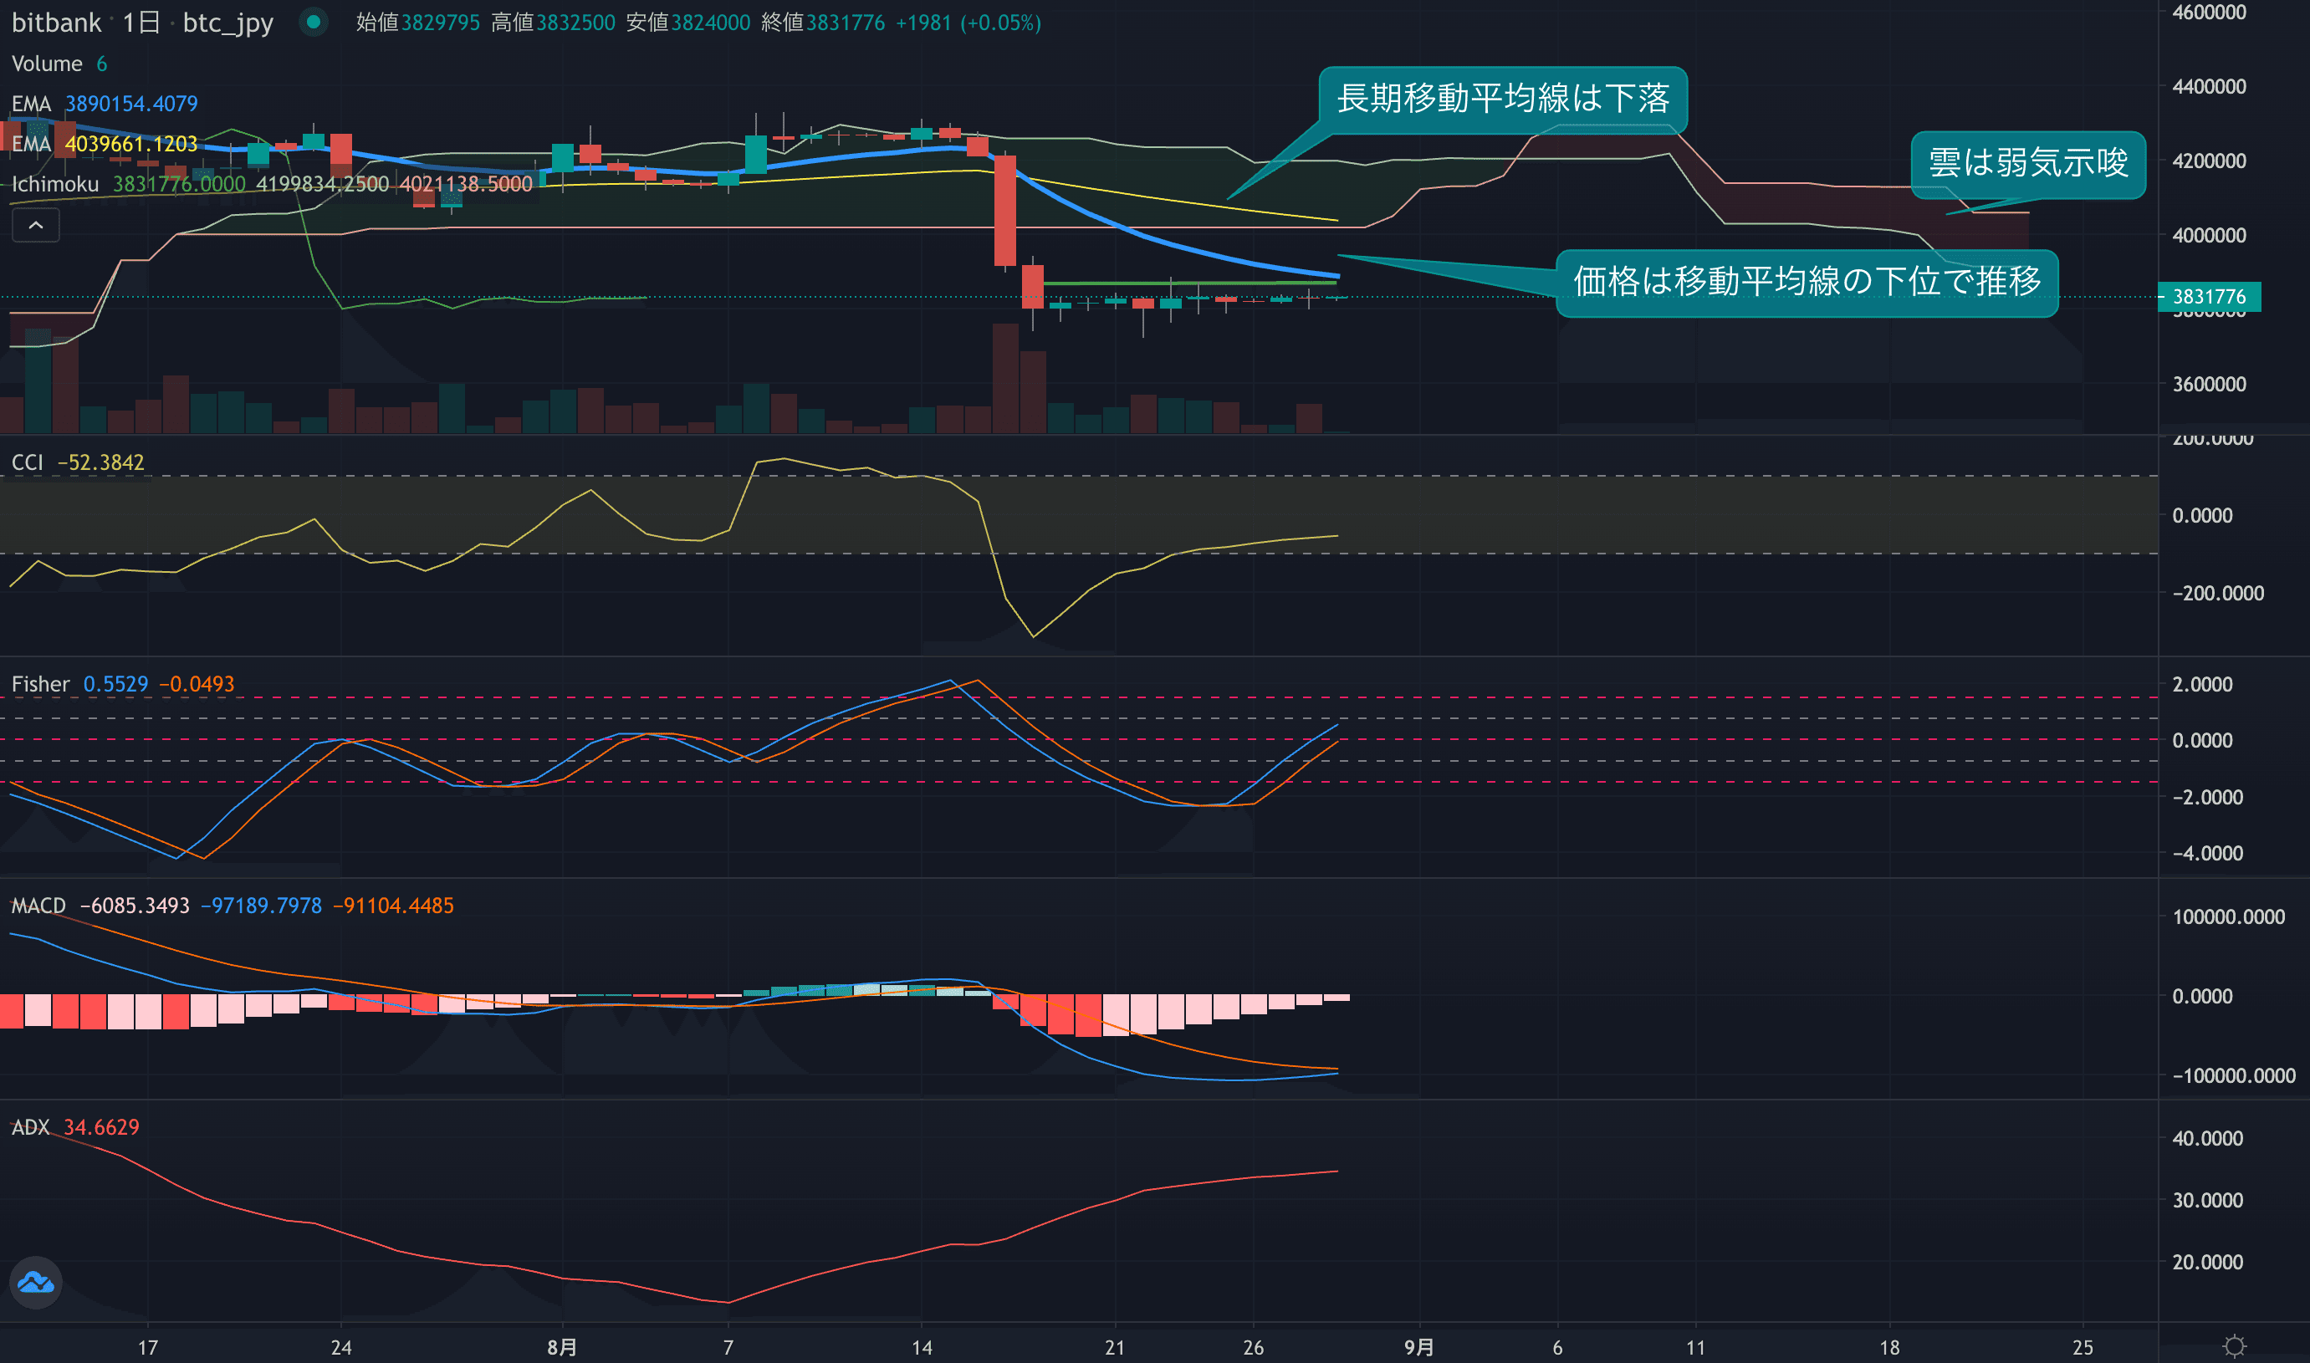The image size is (2310, 1363).
Task: Click the green market status dot
Action: pyautogui.click(x=313, y=22)
